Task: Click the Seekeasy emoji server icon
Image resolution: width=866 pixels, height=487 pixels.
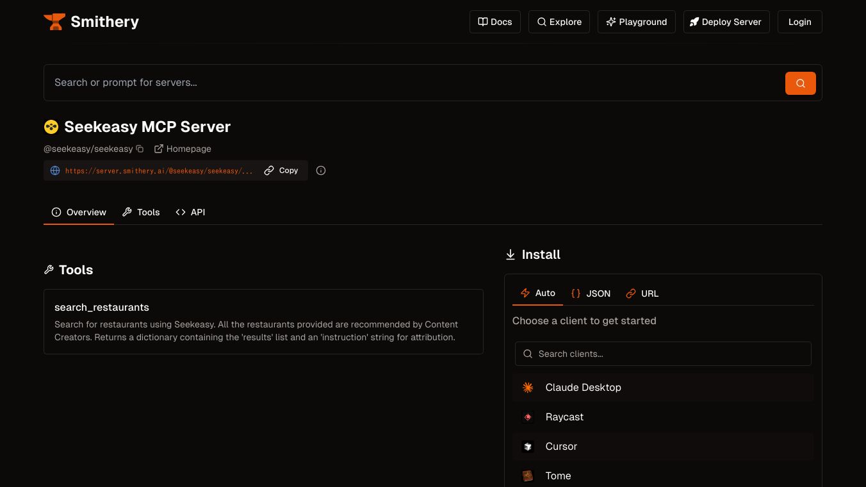Action: coord(51,127)
